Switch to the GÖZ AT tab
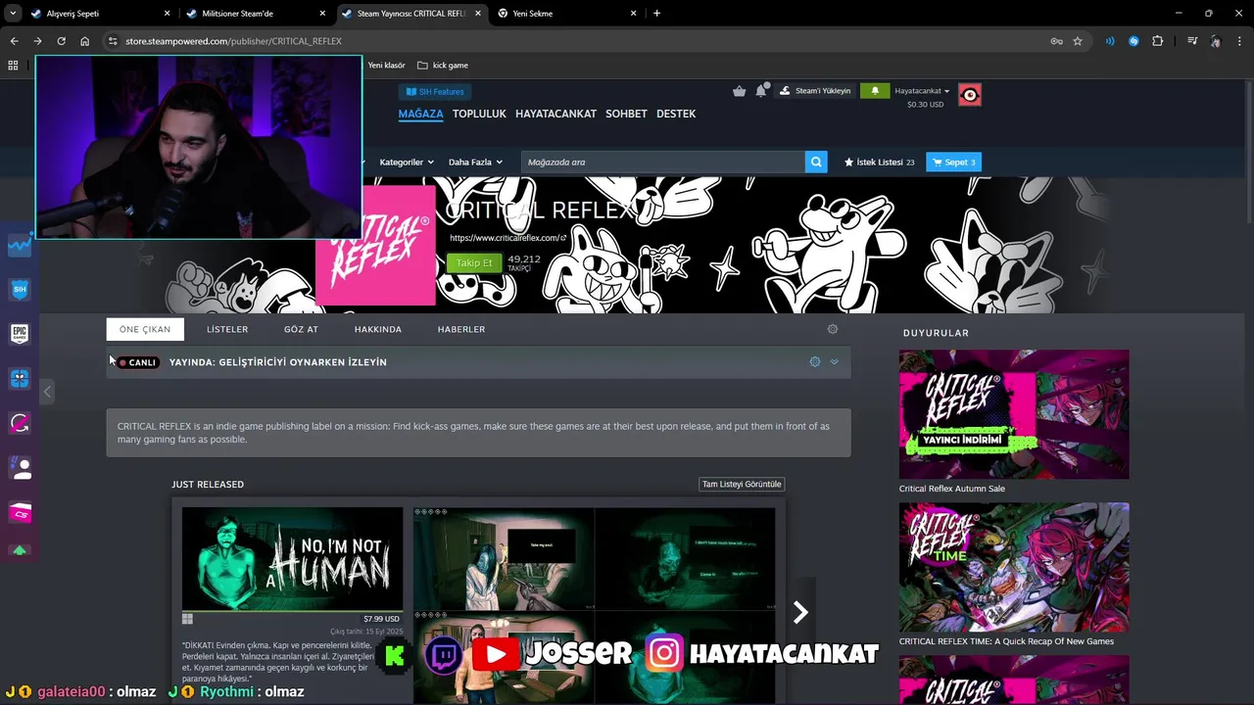 (301, 329)
